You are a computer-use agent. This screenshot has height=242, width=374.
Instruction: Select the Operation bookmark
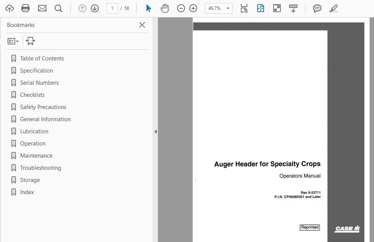click(x=33, y=143)
